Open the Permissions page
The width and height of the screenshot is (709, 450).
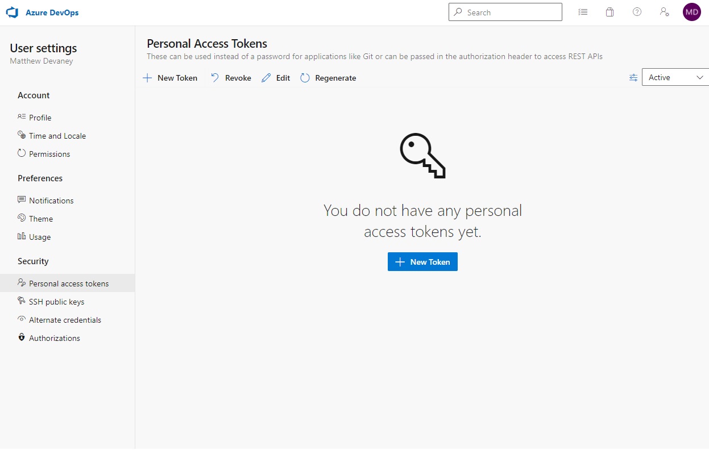49,154
